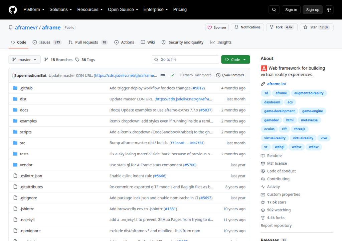Open the examples folder

tap(28, 121)
